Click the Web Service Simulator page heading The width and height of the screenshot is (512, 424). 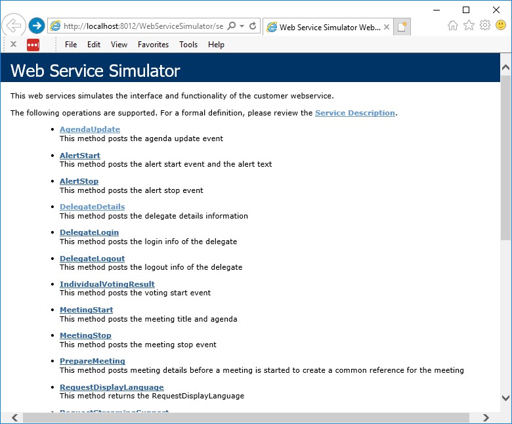click(95, 70)
